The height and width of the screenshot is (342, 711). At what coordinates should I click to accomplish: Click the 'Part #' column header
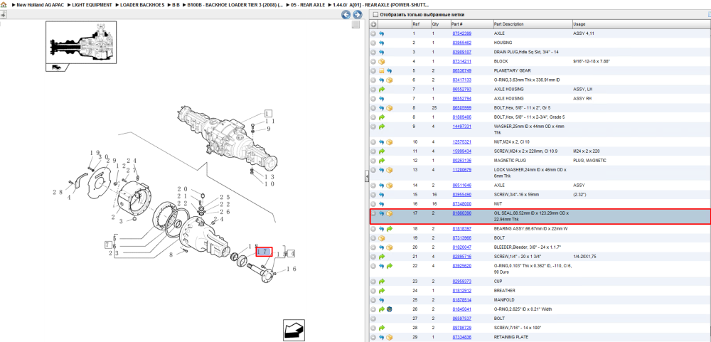point(457,24)
